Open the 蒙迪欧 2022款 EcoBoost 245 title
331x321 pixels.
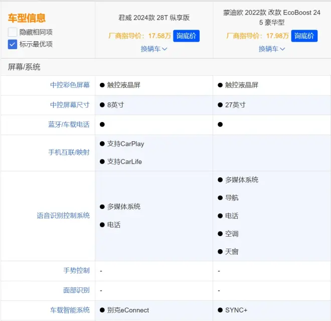click(x=272, y=18)
